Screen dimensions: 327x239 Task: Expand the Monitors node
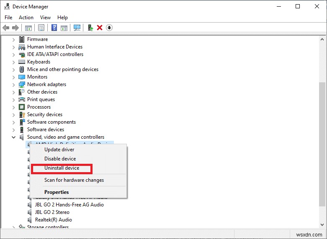(13, 77)
